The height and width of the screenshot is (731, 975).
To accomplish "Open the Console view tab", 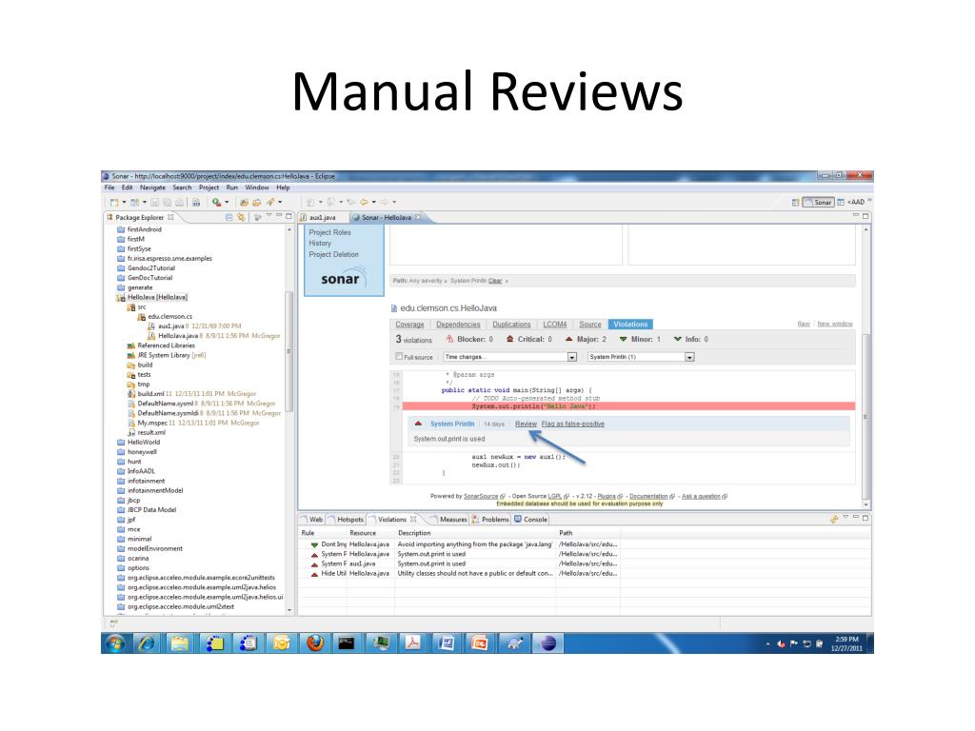I will pos(531,520).
